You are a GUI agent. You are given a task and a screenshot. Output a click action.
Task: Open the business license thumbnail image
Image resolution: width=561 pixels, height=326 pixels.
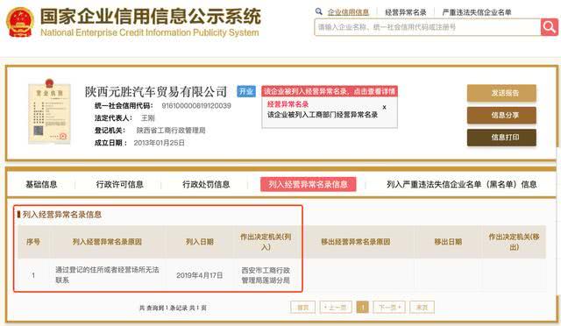point(49,111)
